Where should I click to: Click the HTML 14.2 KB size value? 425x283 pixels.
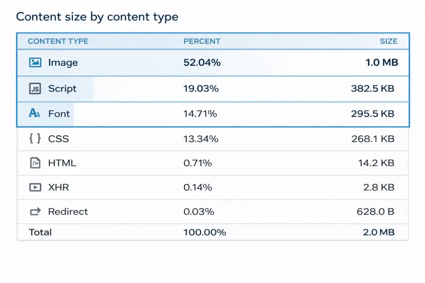[x=376, y=163]
